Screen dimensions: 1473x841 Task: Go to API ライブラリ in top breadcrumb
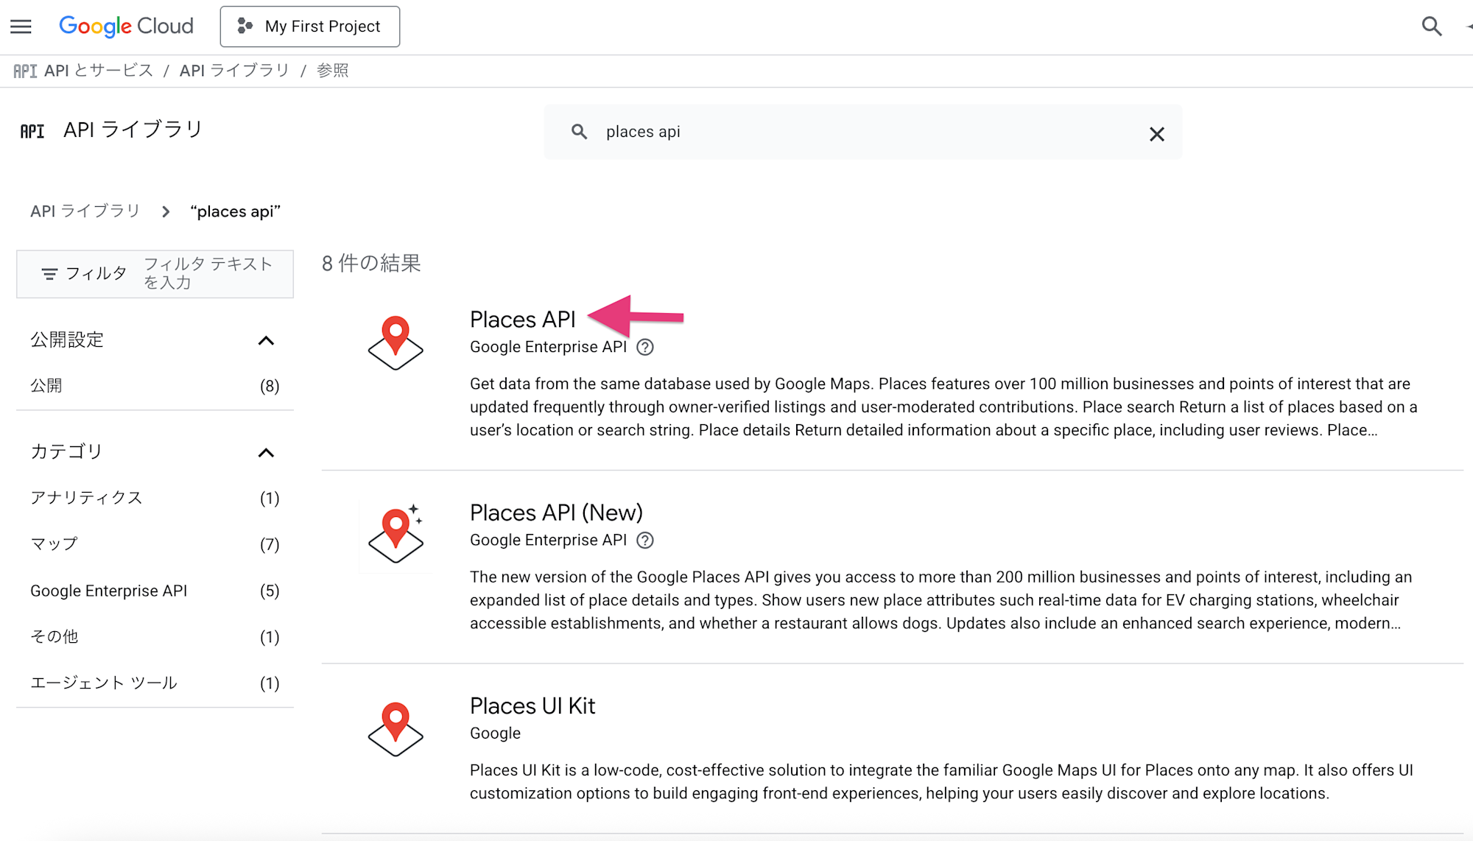click(x=234, y=71)
